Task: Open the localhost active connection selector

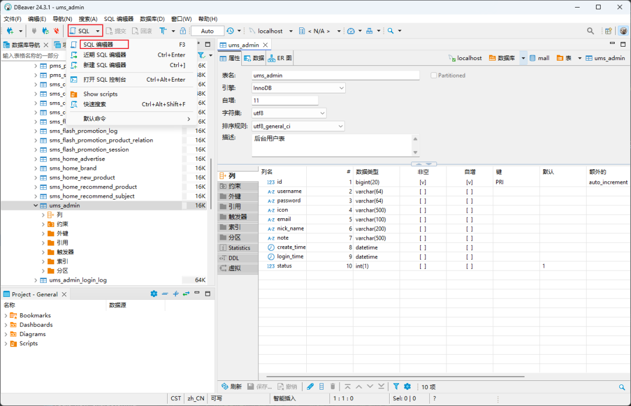Action: pyautogui.click(x=271, y=31)
